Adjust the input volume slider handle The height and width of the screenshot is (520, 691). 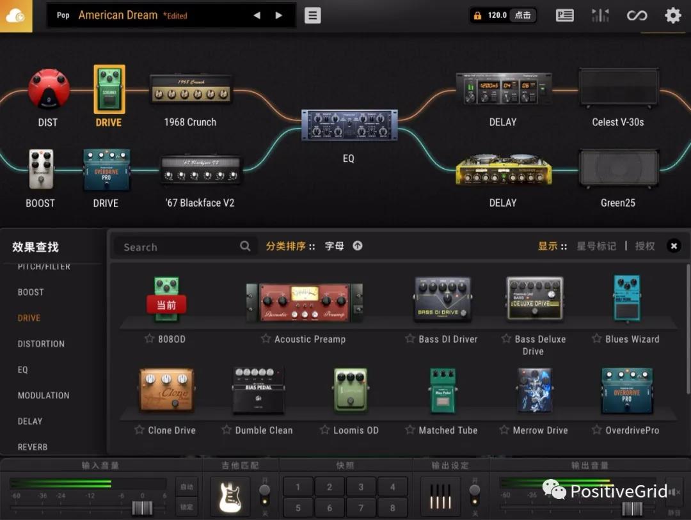click(x=142, y=508)
